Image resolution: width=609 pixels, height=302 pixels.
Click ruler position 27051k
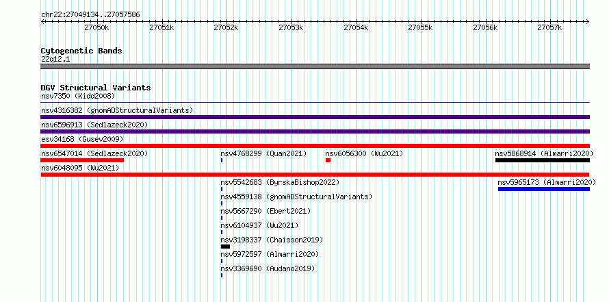161,27
